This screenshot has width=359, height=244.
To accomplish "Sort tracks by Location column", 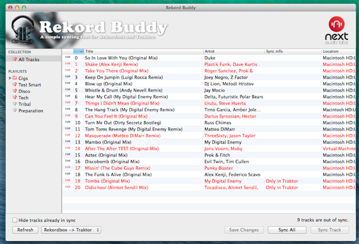I will 339,51.
